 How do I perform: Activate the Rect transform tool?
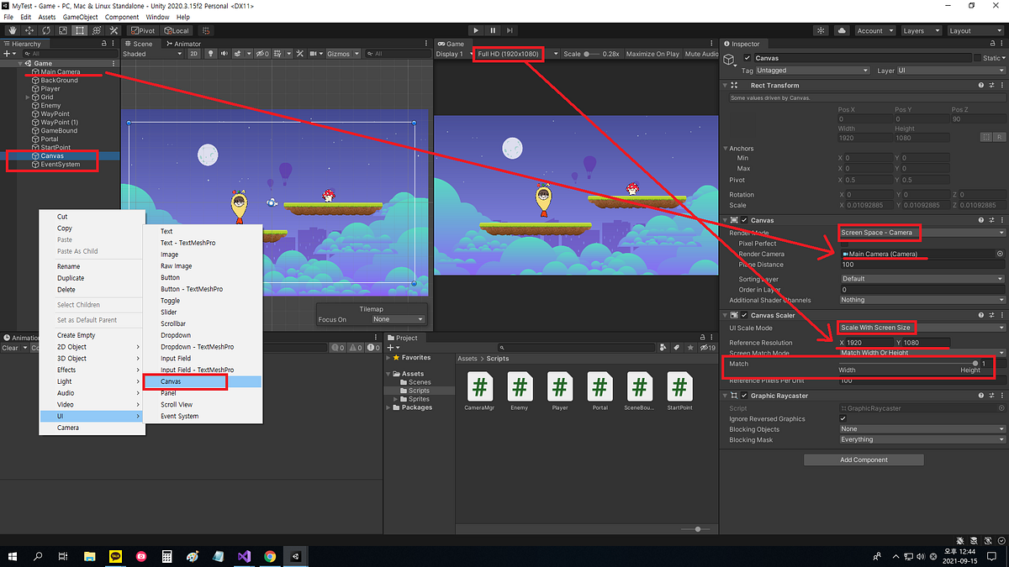(80, 30)
